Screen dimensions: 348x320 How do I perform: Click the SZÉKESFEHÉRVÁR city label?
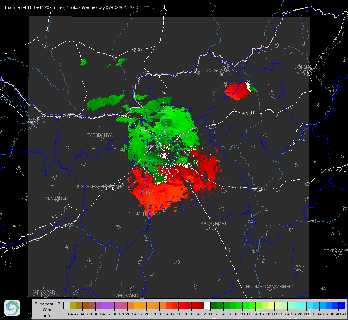tap(102, 186)
